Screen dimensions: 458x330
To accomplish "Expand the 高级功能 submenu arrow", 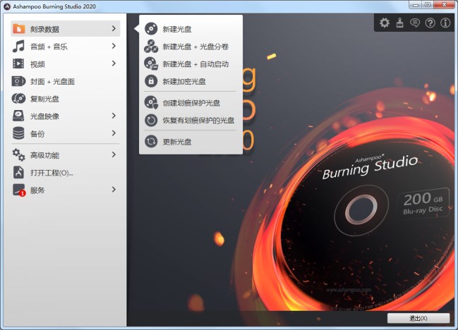I will [114, 154].
